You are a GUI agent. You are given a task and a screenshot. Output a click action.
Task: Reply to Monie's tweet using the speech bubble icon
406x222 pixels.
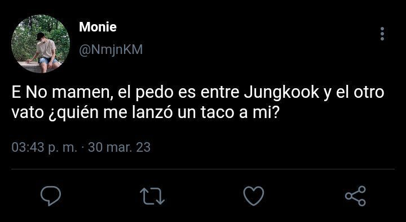[x=51, y=196]
